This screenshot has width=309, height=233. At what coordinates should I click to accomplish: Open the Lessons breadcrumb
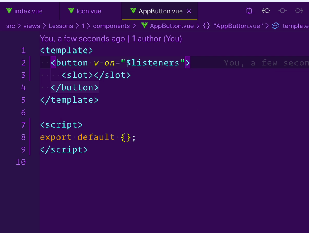click(x=61, y=26)
